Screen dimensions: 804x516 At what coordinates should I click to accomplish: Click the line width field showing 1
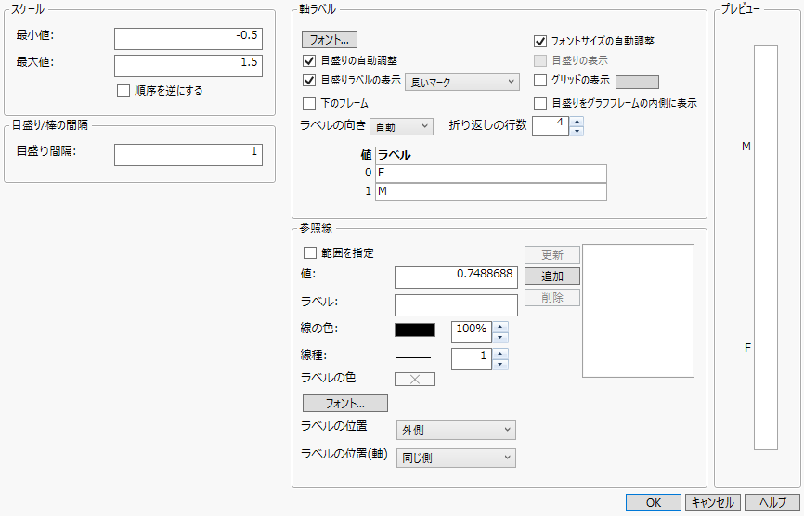(x=472, y=358)
